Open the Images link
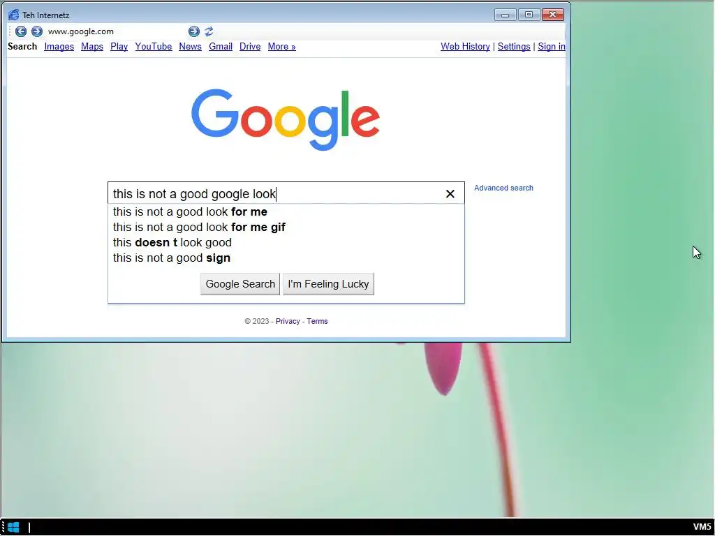715x536 pixels. click(x=59, y=47)
